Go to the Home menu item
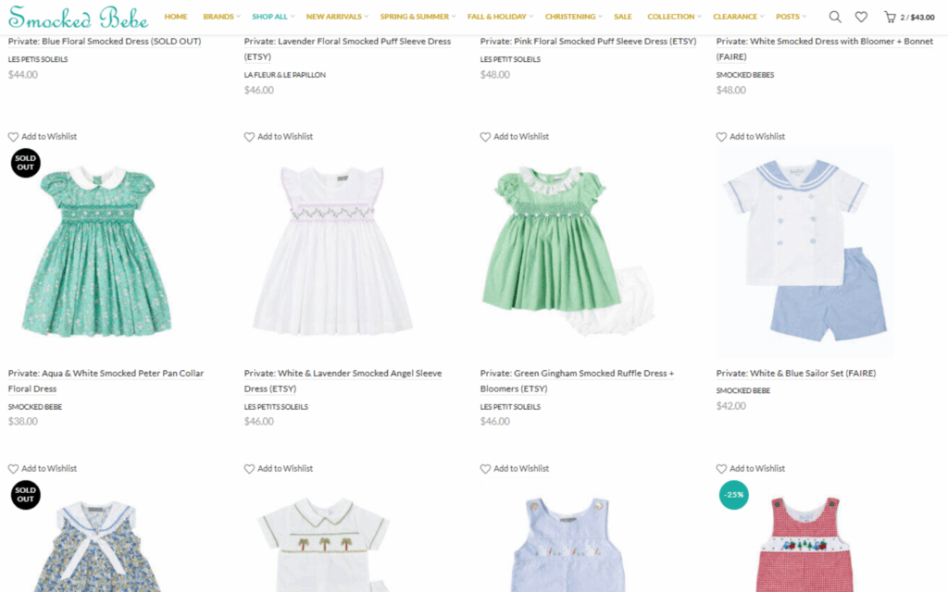The height and width of the screenshot is (592, 948). [x=176, y=17]
